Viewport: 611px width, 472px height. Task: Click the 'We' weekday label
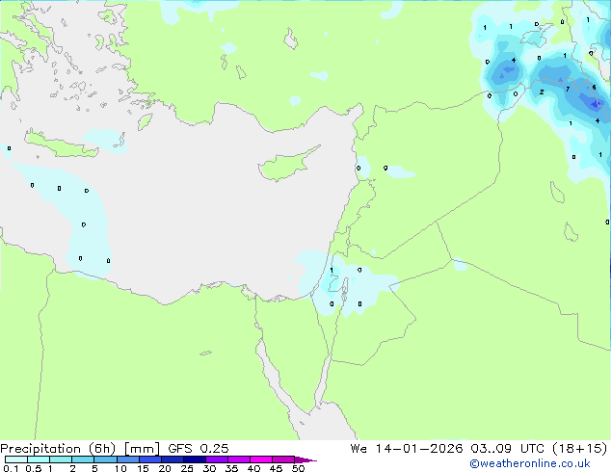coord(359,449)
